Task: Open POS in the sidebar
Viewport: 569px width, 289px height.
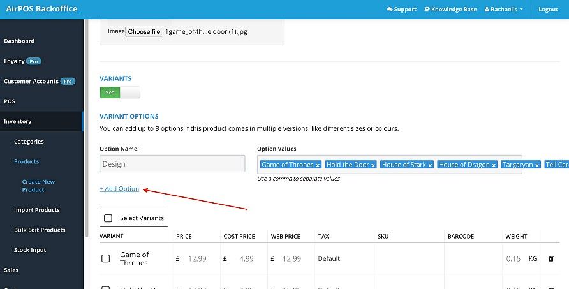Action: [10, 101]
